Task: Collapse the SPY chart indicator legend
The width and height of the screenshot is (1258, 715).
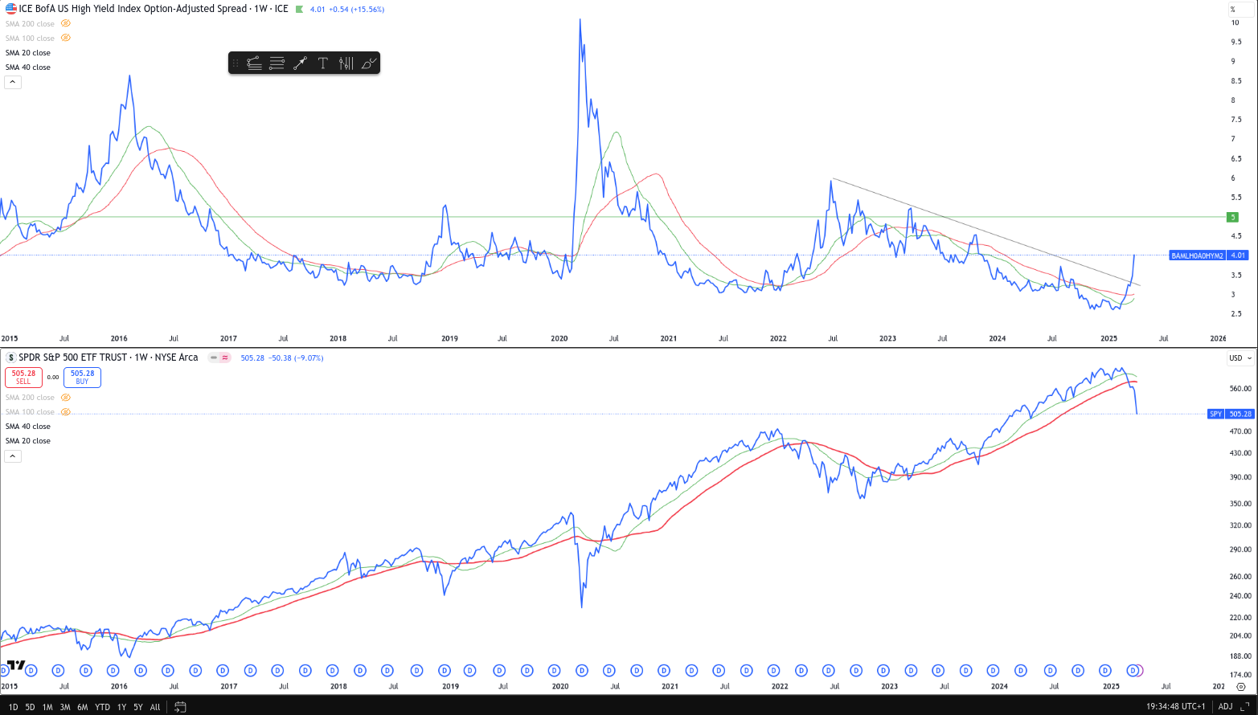Action: 13,456
